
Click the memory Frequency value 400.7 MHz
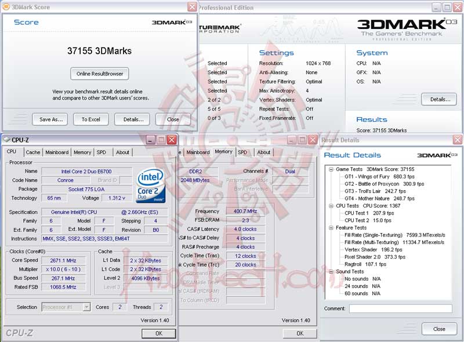(x=245, y=211)
